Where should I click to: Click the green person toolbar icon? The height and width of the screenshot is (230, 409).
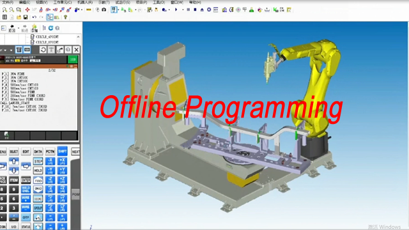coord(251,10)
